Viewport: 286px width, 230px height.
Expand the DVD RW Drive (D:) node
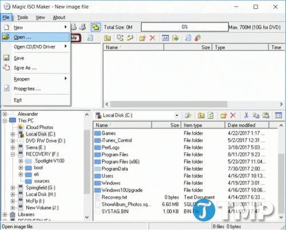click(x=13, y=141)
